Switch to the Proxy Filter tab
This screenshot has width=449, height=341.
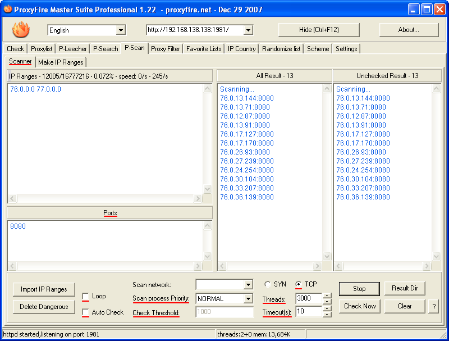(166, 49)
